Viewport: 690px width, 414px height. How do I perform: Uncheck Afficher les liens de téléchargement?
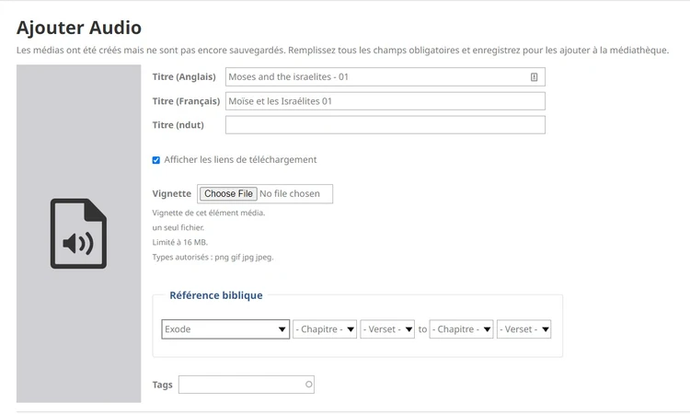point(156,160)
